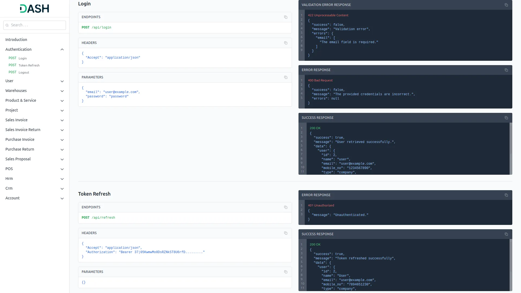This screenshot has height=293, width=521.
Task: Expand the Sales Proposal section
Action: [x=34, y=159]
